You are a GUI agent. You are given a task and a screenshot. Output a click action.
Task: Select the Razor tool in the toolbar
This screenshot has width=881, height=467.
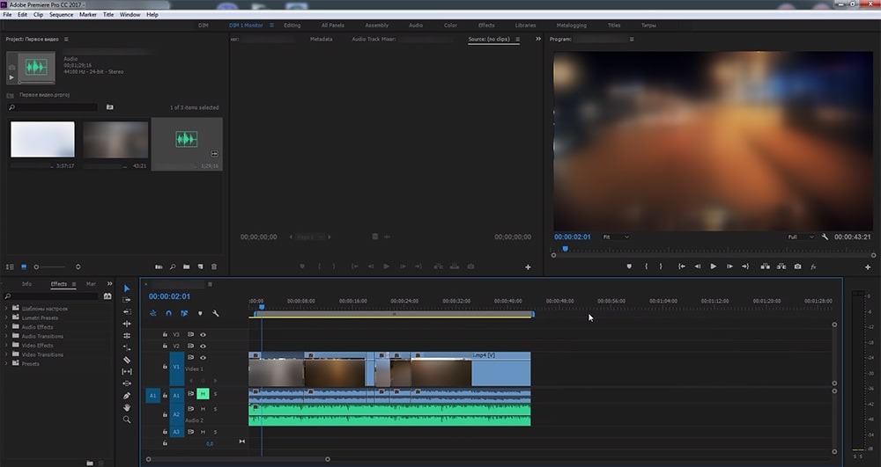click(x=127, y=360)
